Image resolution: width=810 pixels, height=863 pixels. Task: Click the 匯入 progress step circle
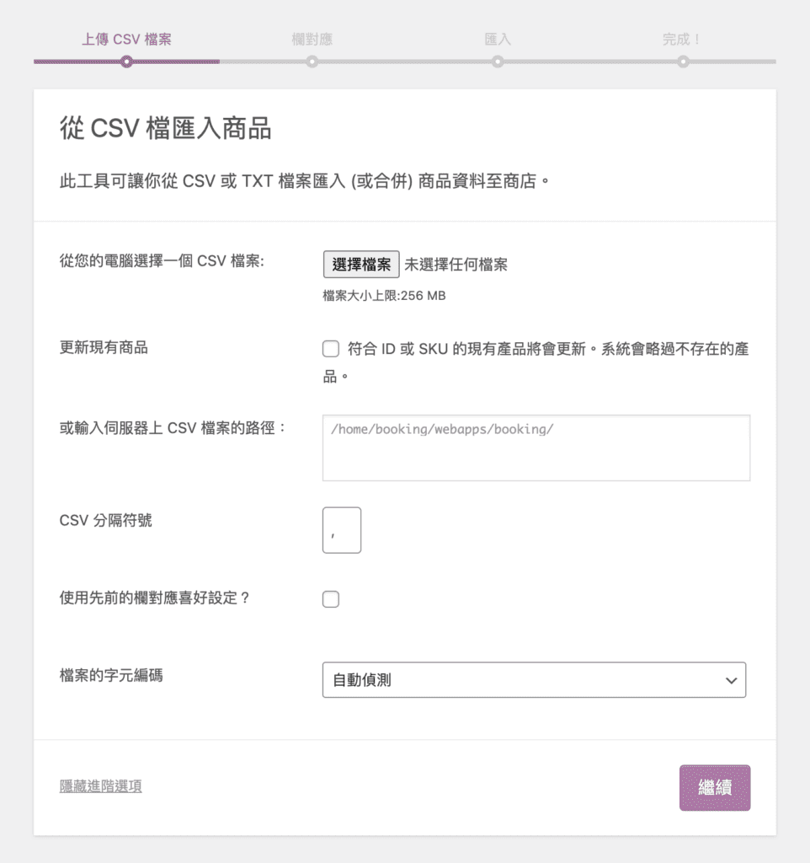pos(497,61)
